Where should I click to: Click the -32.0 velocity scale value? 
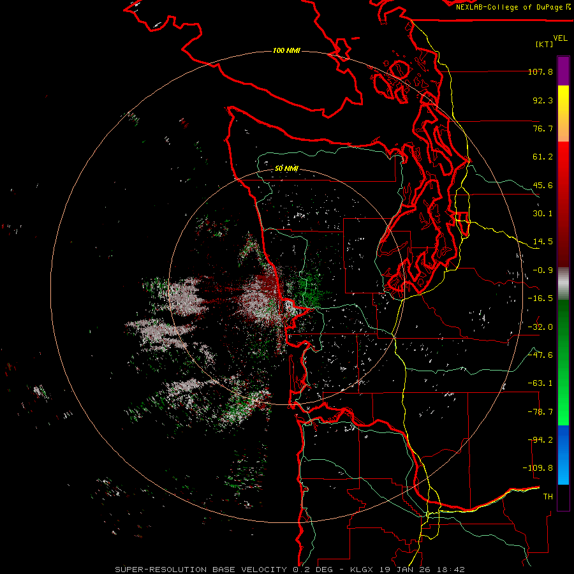(x=540, y=327)
